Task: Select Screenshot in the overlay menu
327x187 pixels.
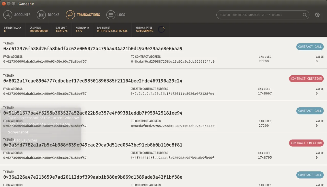Action: coord(18,132)
